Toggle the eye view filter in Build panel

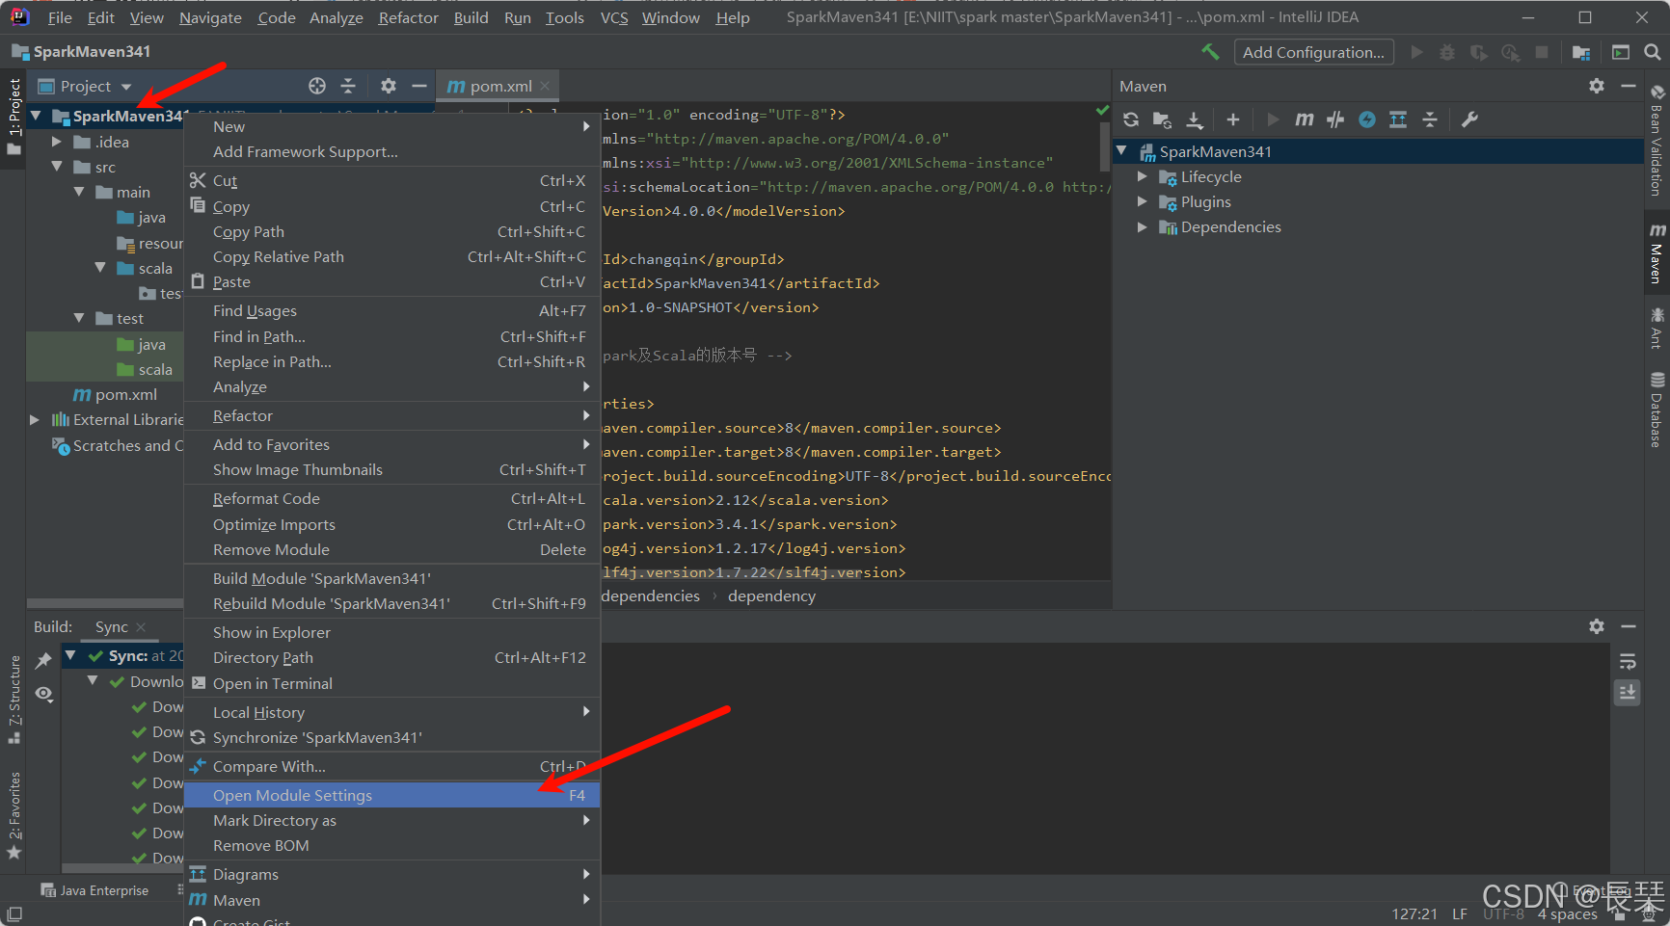(43, 694)
